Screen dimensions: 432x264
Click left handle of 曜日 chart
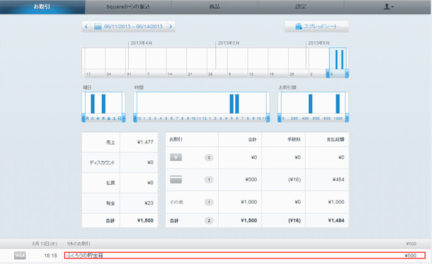click(x=84, y=118)
